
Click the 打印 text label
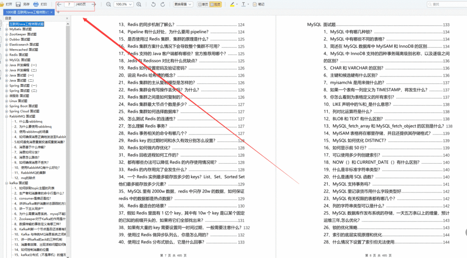44,4
